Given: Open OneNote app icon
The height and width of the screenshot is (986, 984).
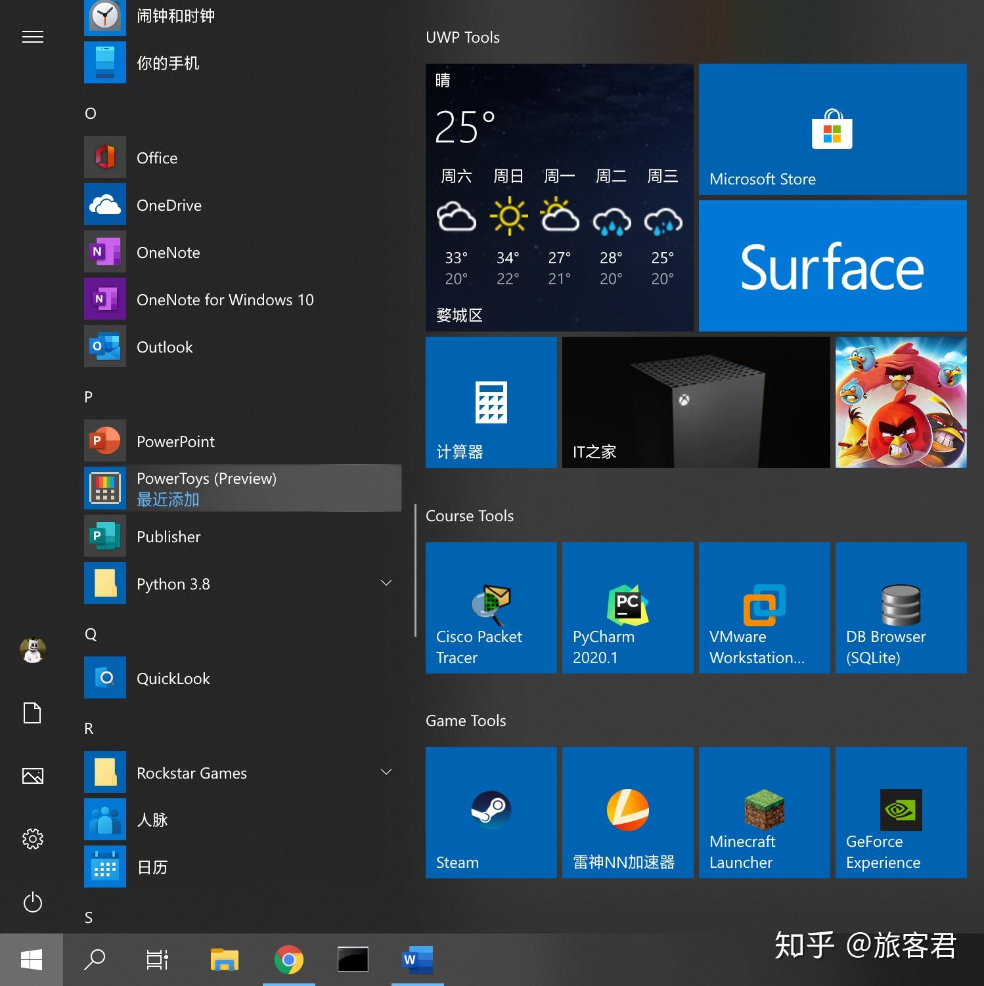Looking at the screenshot, I should click(105, 252).
